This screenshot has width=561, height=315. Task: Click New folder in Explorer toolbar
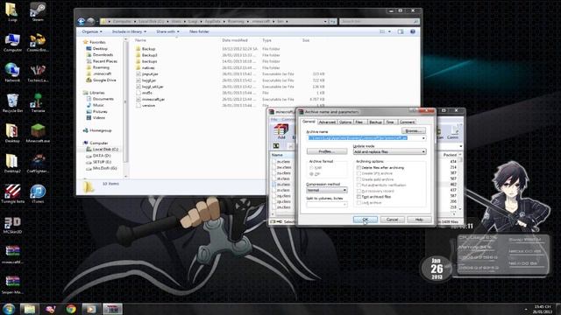point(199,31)
